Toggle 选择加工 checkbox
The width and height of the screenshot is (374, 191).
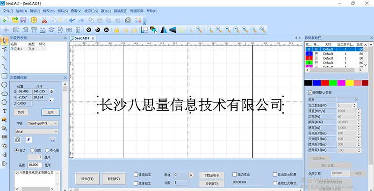coord(136,184)
